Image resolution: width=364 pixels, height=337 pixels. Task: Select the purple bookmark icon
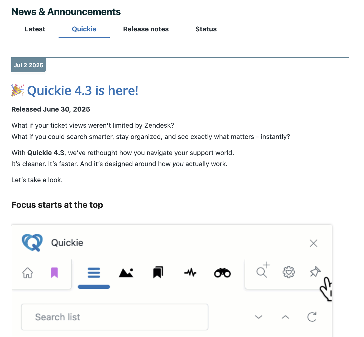54,273
